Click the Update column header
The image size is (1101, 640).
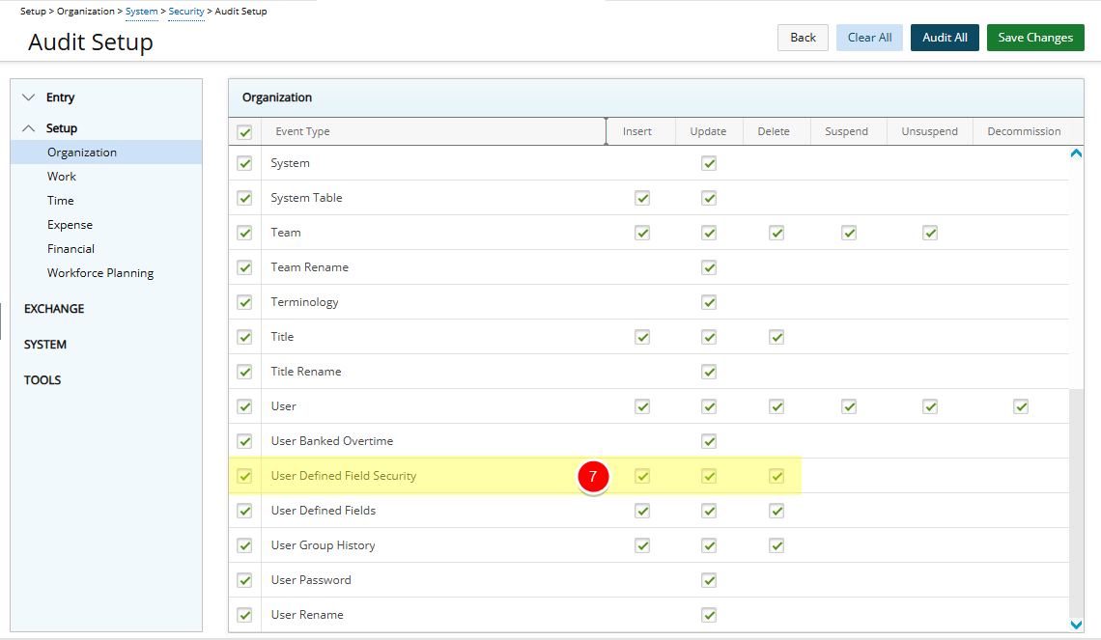tap(708, 131)
